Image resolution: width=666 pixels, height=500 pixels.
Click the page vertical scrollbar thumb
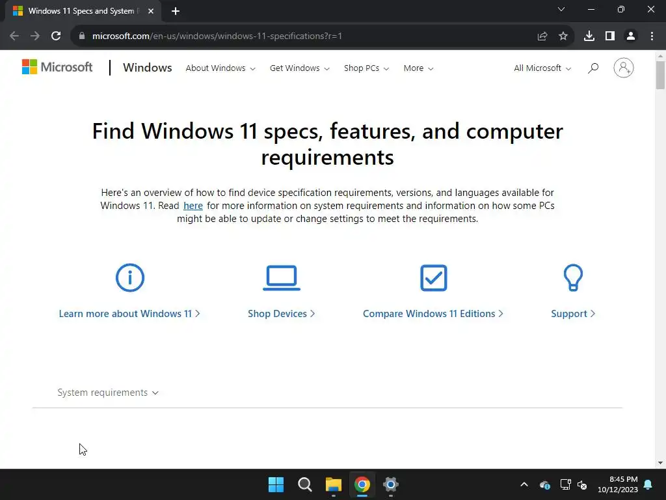tap(660, 75)
